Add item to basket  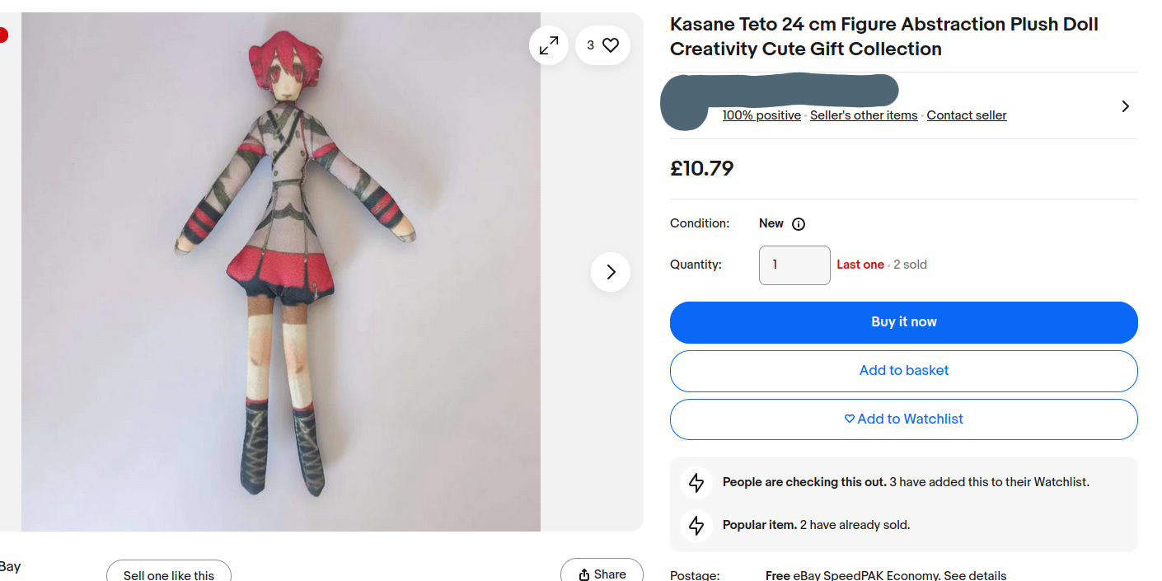coord(903,371)
